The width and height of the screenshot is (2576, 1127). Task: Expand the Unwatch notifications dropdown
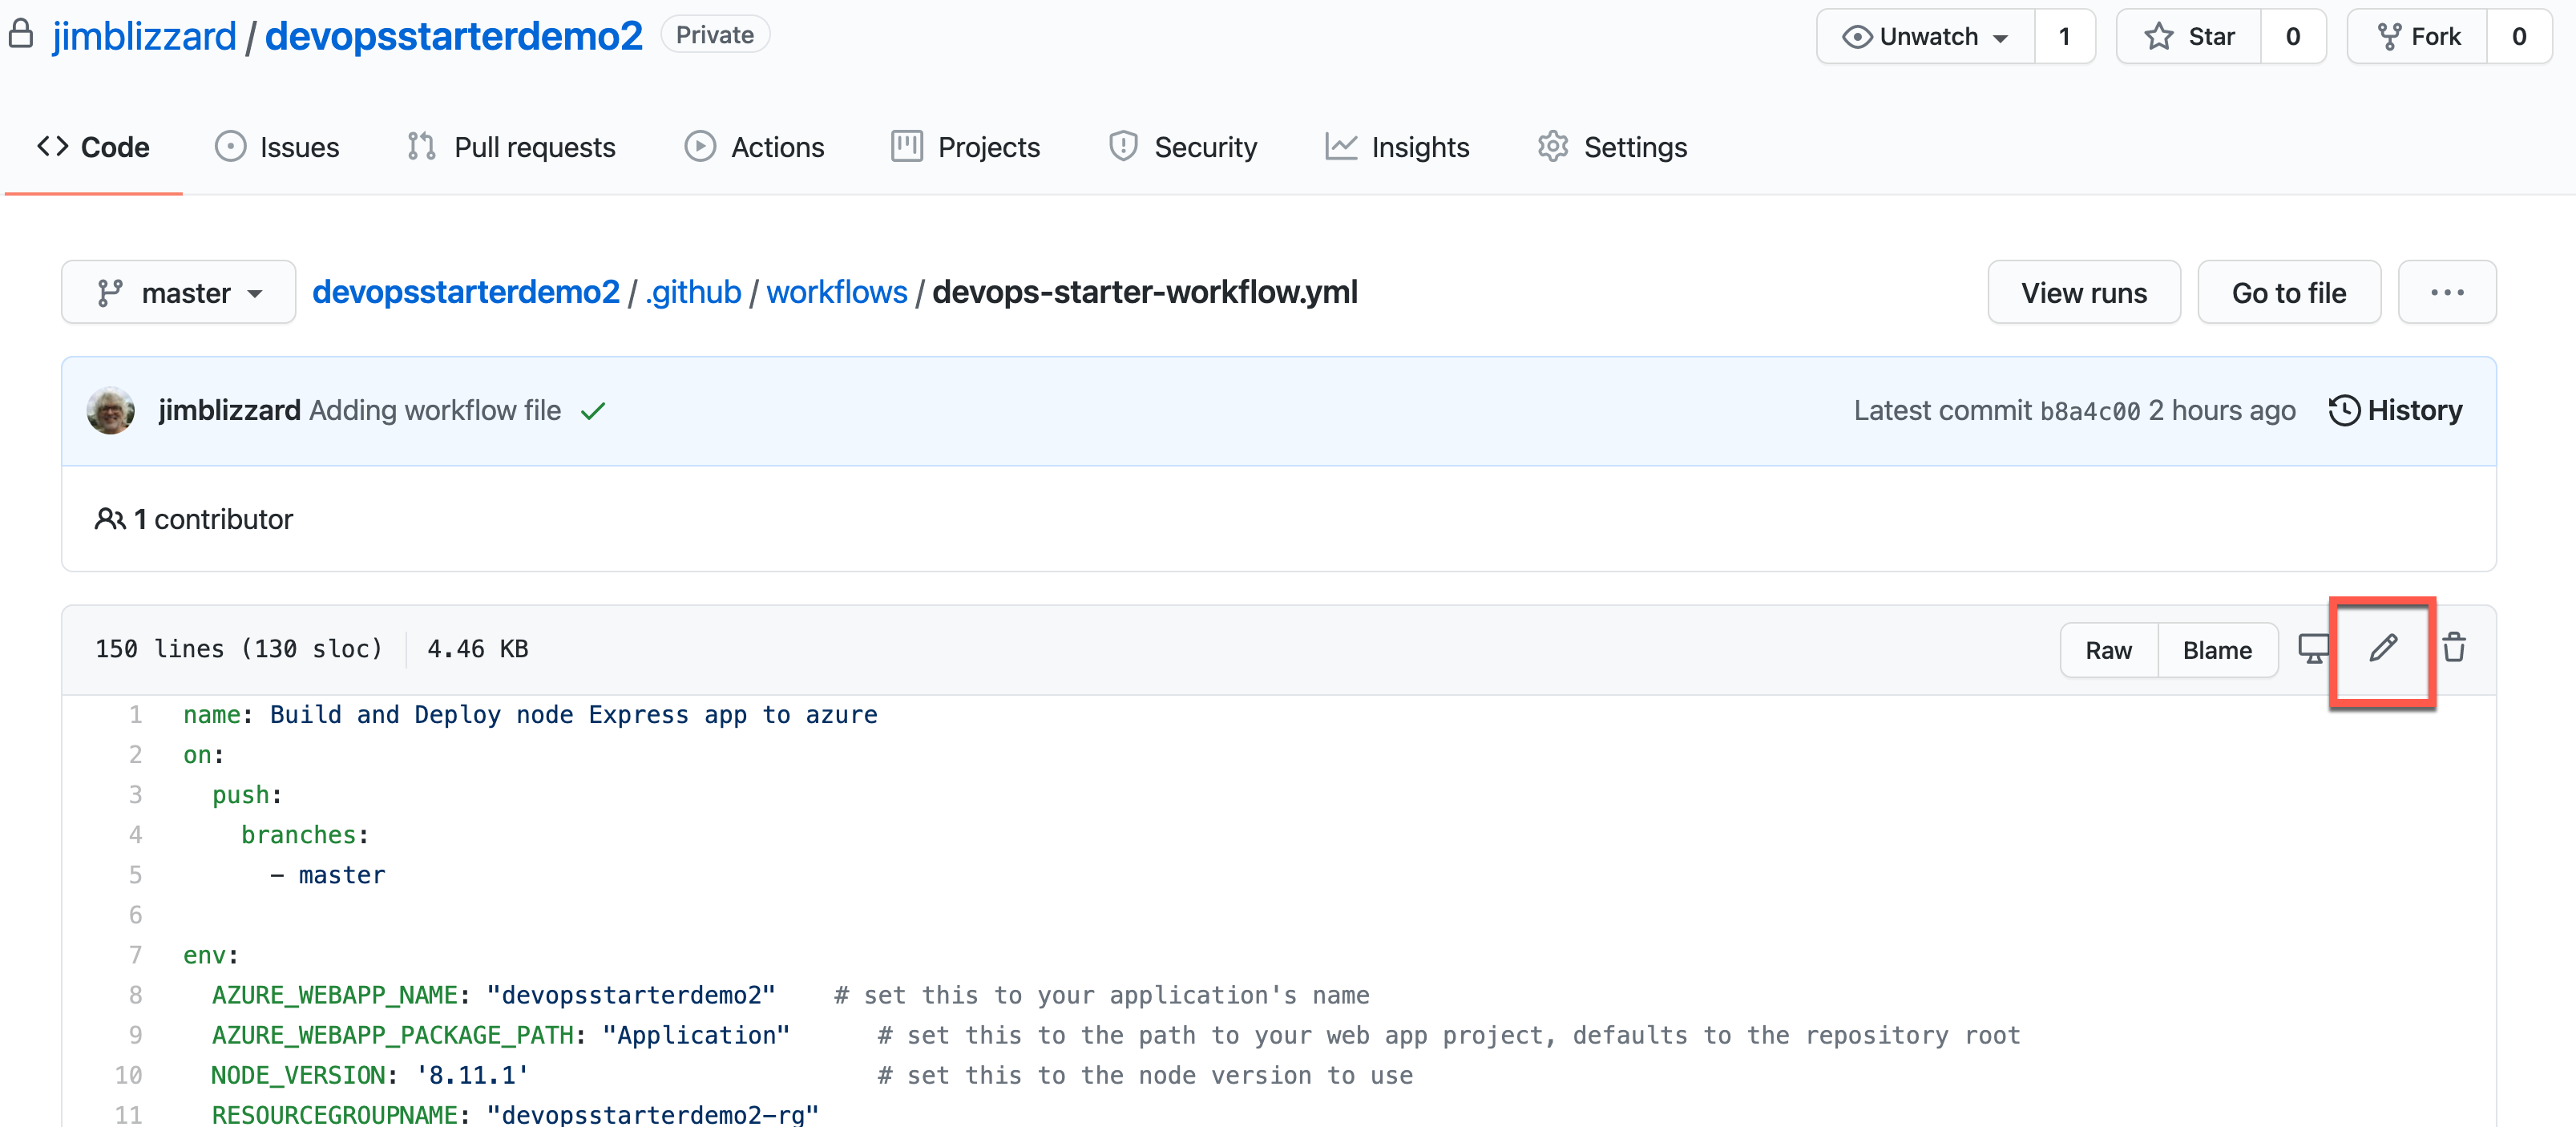(x=1926, y=37)
